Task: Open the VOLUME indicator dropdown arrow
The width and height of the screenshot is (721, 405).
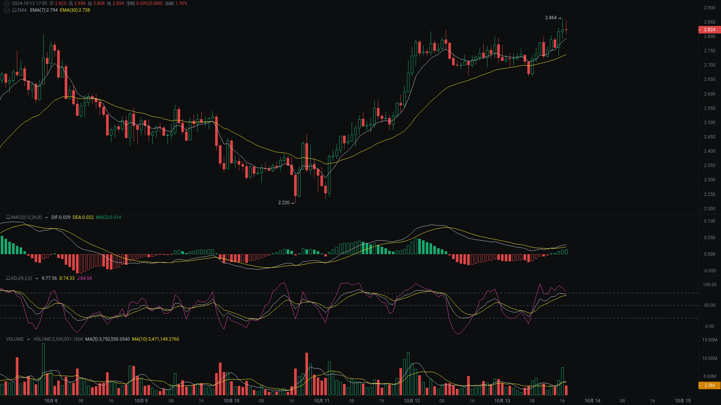Action: click(x=28, y=340)
